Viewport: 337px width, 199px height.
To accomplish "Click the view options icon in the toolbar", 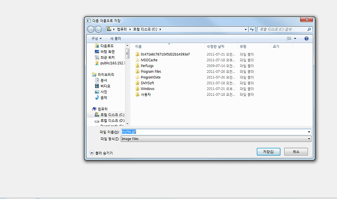I will click(x=289, y=38).
